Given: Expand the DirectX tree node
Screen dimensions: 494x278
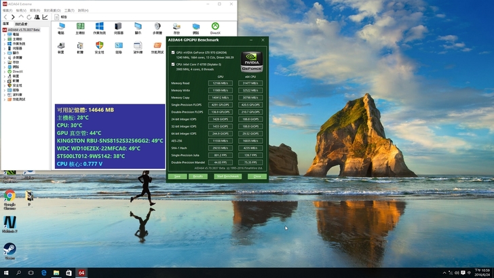Looking at the screenshot, I should 5,71.
